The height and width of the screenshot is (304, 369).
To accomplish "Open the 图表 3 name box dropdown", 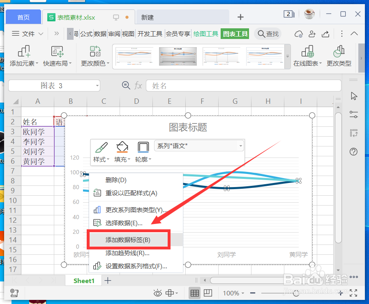I will click(97, 85).
